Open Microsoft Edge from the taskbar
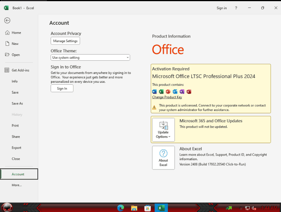 121,208
